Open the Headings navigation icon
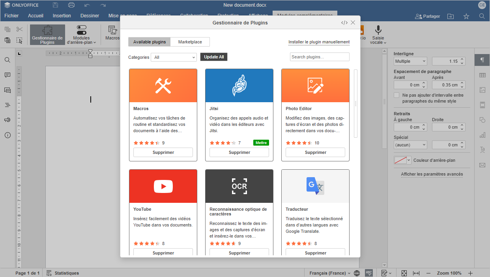The width and height of the screenshot is (490, 277). [x=7, y=105]
